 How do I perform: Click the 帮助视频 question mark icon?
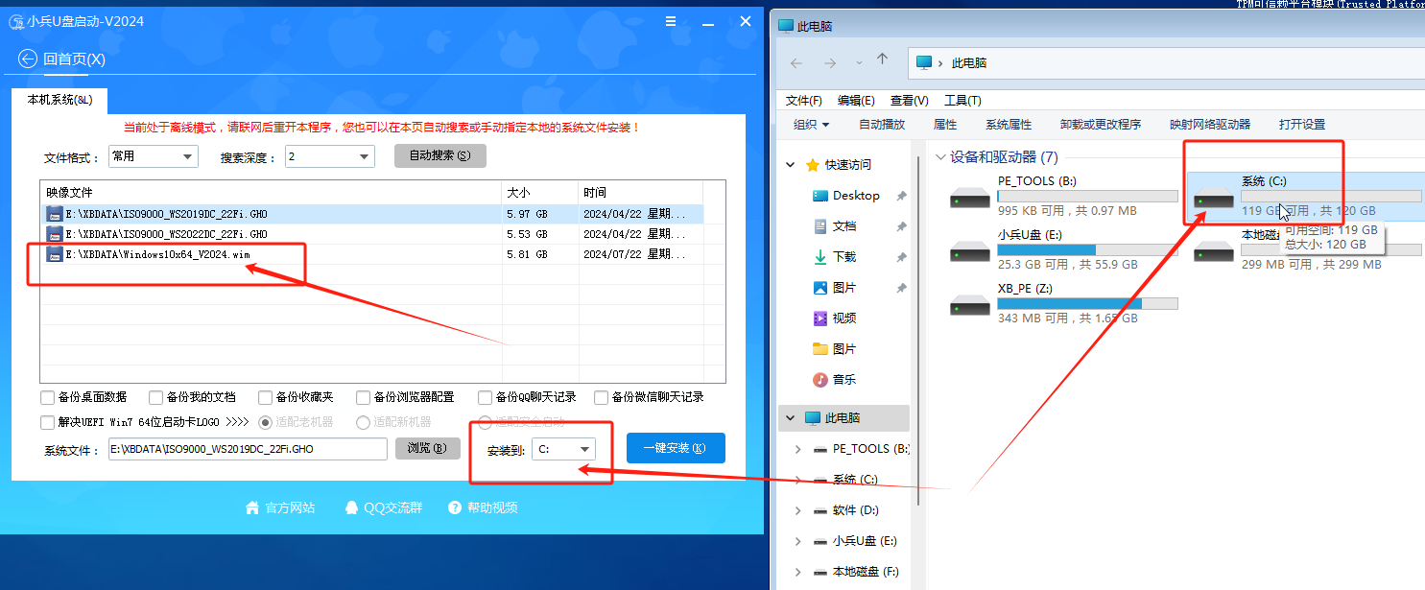pos(455,507)
